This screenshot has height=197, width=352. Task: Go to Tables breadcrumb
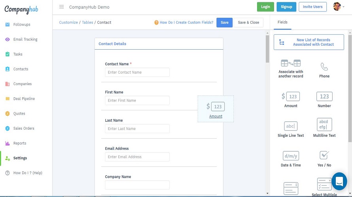[87, 22]
